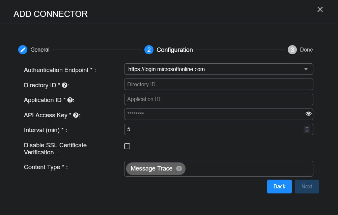Decrease the Interval value with down arrow
Viewport: 338px width, 215px height.
point(307,131)
